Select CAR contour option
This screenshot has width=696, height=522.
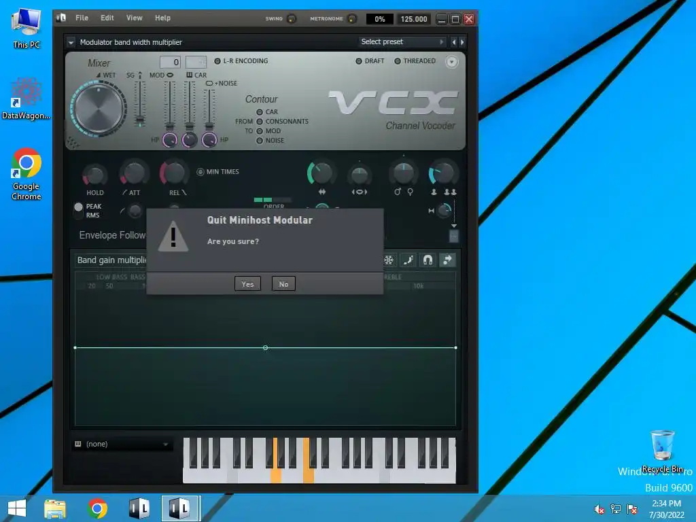pos(260,112)
